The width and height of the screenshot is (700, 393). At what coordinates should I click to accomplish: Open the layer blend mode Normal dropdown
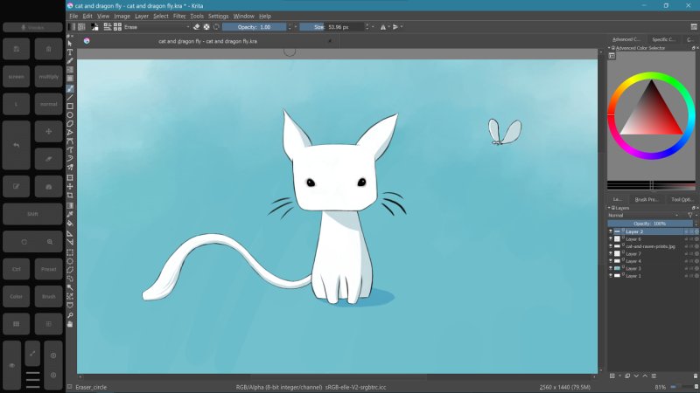(643, 215)
